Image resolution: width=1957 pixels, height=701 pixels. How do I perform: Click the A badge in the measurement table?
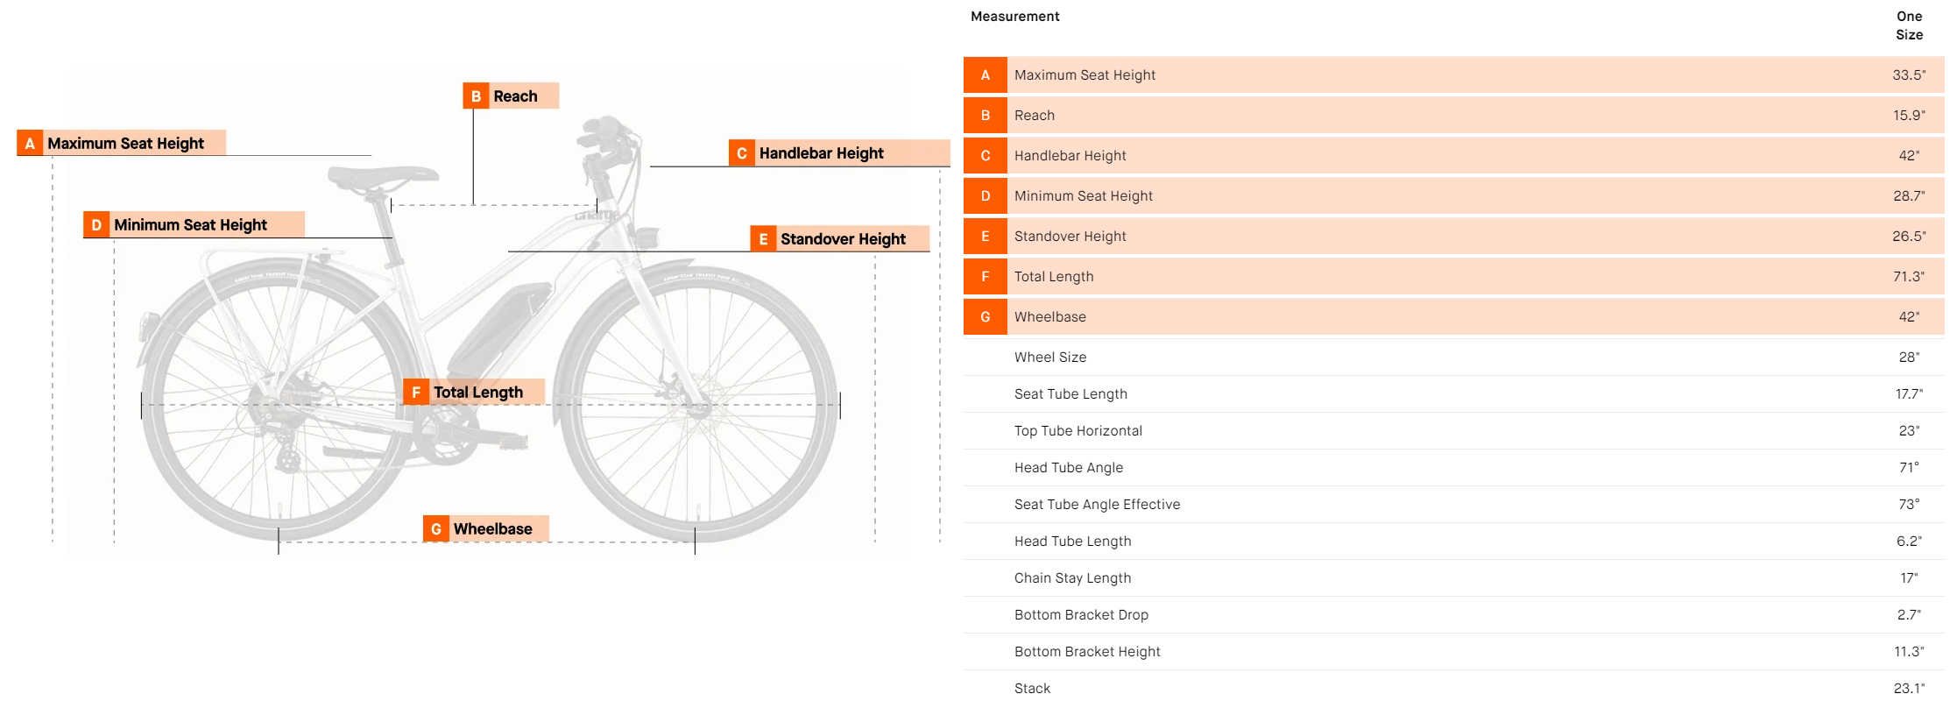[x=986, y=75]
